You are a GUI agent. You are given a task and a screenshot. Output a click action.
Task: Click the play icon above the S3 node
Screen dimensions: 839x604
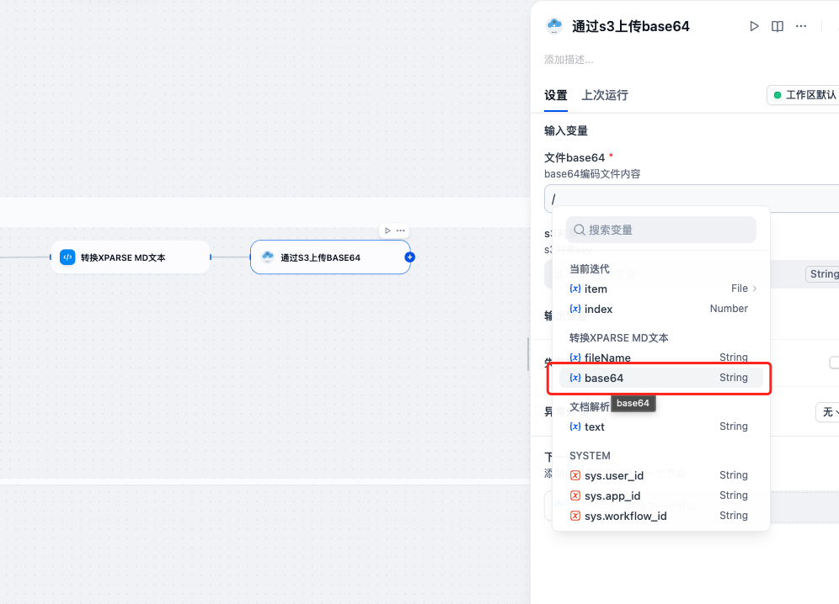coord(387,230)
